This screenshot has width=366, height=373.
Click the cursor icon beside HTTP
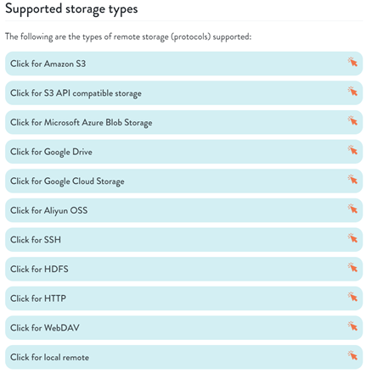coord(352,297)
